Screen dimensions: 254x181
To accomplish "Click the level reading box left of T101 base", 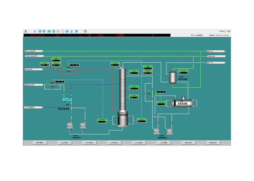I will [102, 121].
